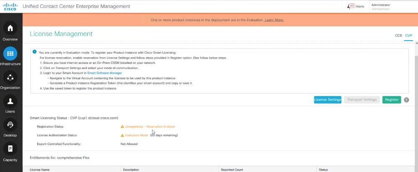
Task: Click the warning icon beside Unregistered status
Action: (122, 126)
